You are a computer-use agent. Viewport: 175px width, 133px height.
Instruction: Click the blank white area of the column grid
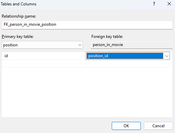pyautogui.click(x=87, y=92)
